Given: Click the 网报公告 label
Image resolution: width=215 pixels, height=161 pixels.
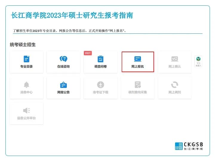Looking at the screenshot, I should point(64,92).
